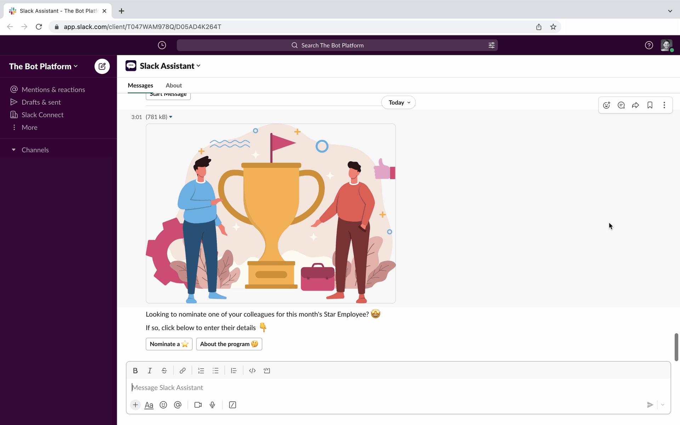The width and height of the screenshot is (680, 425).
Task: Start a bulleted list
Action: [x=216, y=370]
